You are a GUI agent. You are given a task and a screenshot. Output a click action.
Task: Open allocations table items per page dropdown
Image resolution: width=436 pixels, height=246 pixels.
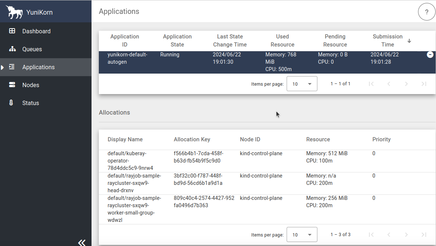point(302,235)
